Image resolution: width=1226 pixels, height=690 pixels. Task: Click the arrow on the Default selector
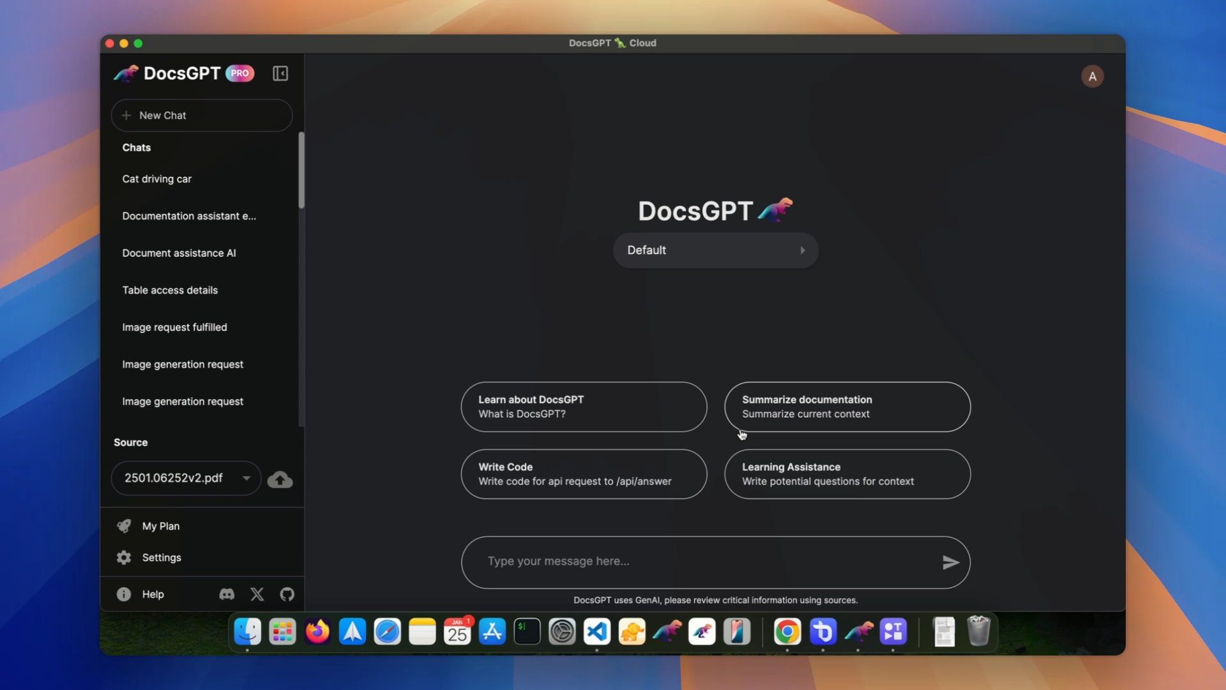803,250
